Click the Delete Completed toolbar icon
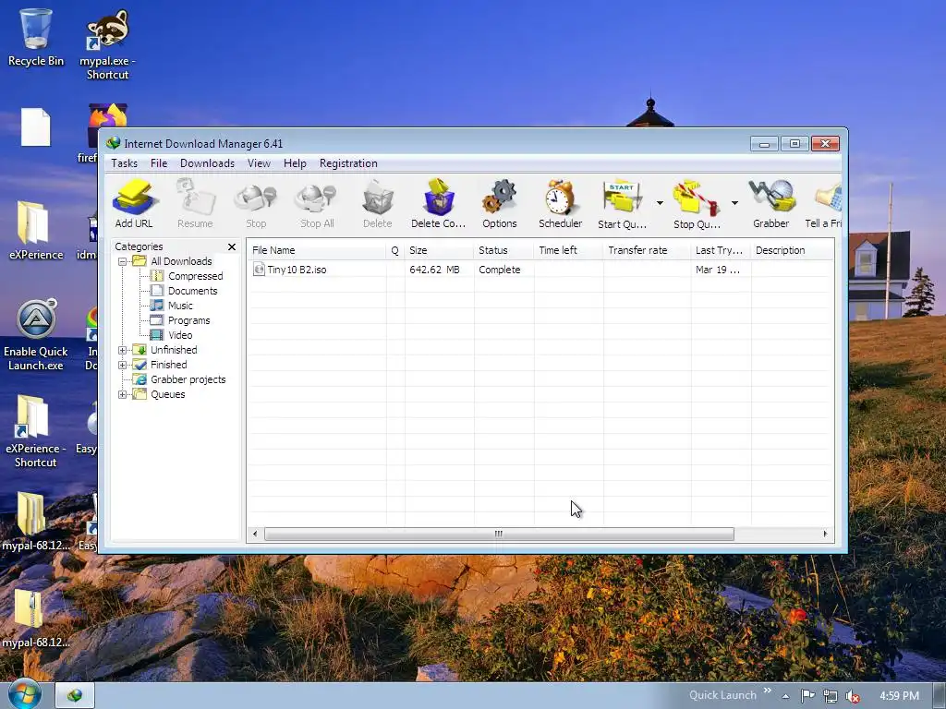This screenshot has height=709, width=946. (439, 204)
